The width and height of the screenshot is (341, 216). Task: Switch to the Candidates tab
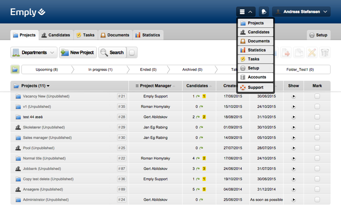[x=56, y=35]
